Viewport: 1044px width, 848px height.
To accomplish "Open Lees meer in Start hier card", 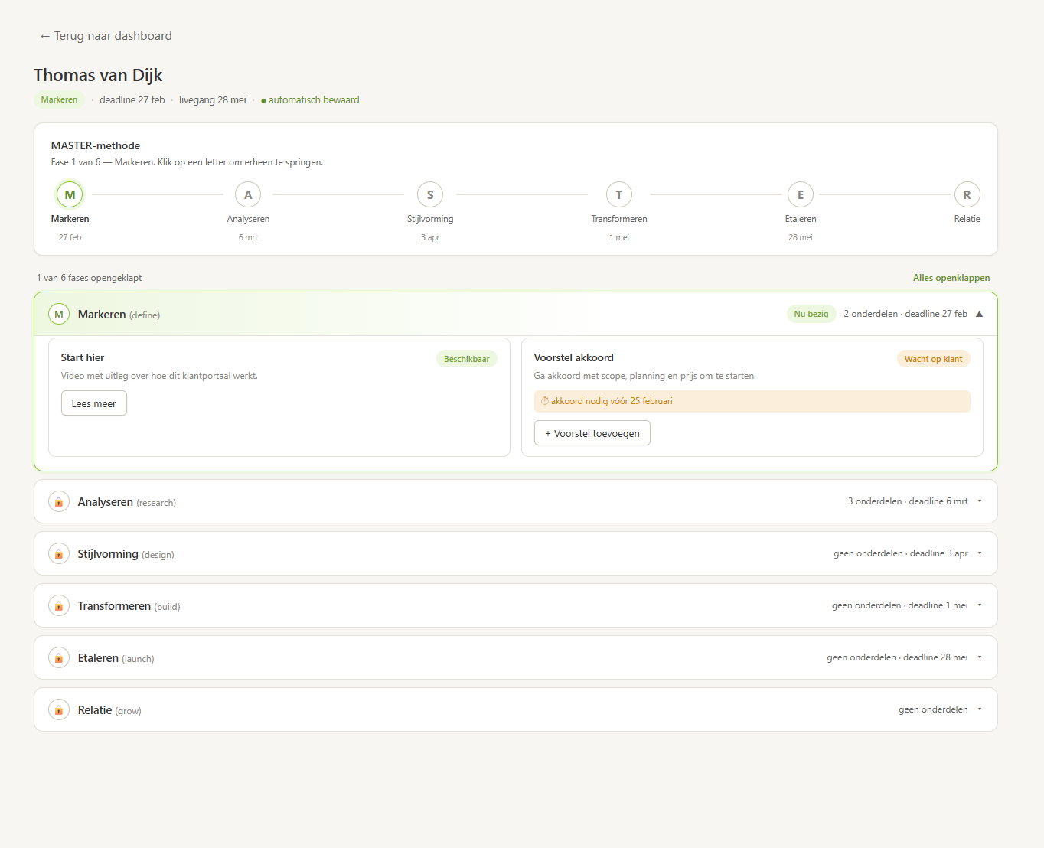I will [x=94, y=403].
